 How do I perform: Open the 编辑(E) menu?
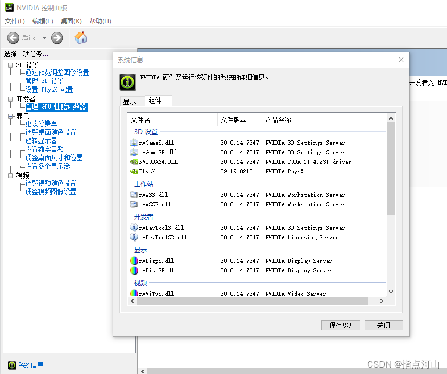(x=43, y=21)
